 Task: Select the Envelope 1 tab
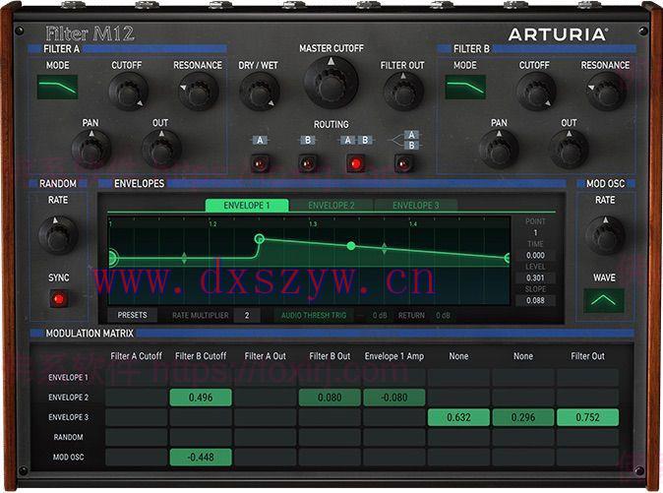(x=247, y=206)
